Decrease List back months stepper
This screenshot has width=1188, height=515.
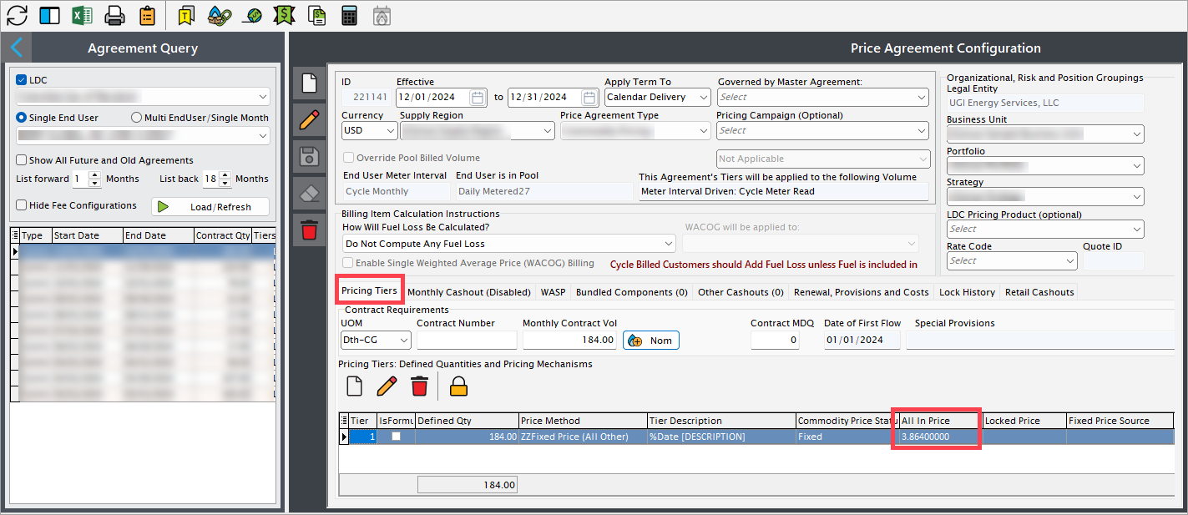(226, 183)
